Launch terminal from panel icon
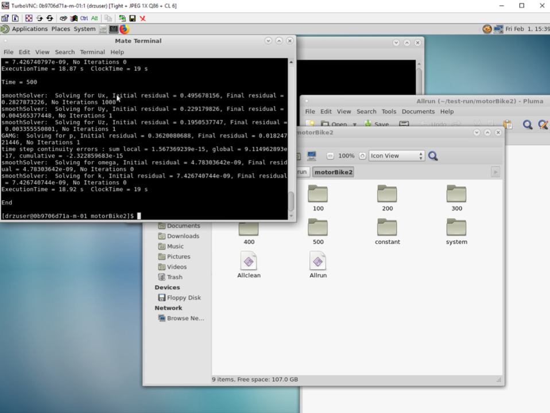The image size is (550, 413). coord(113,29)
